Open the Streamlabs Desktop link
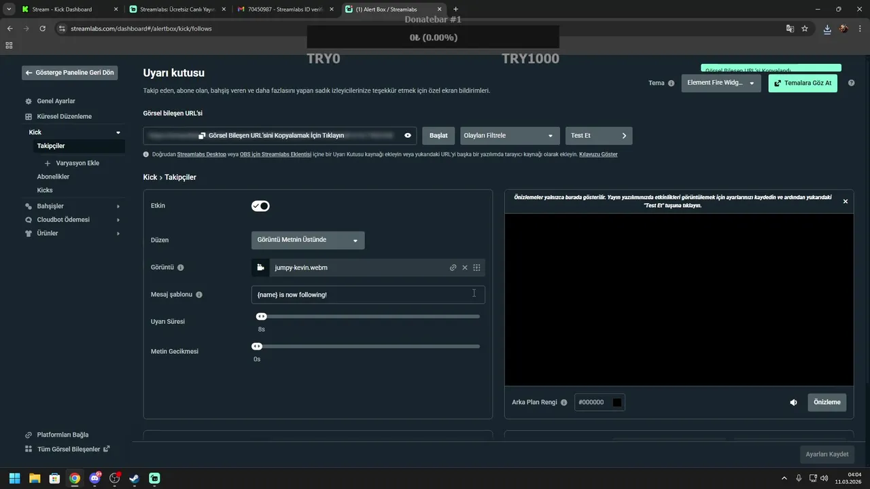Image resolution: width=870 pixels, height=489 pixels. pos(202,155)
